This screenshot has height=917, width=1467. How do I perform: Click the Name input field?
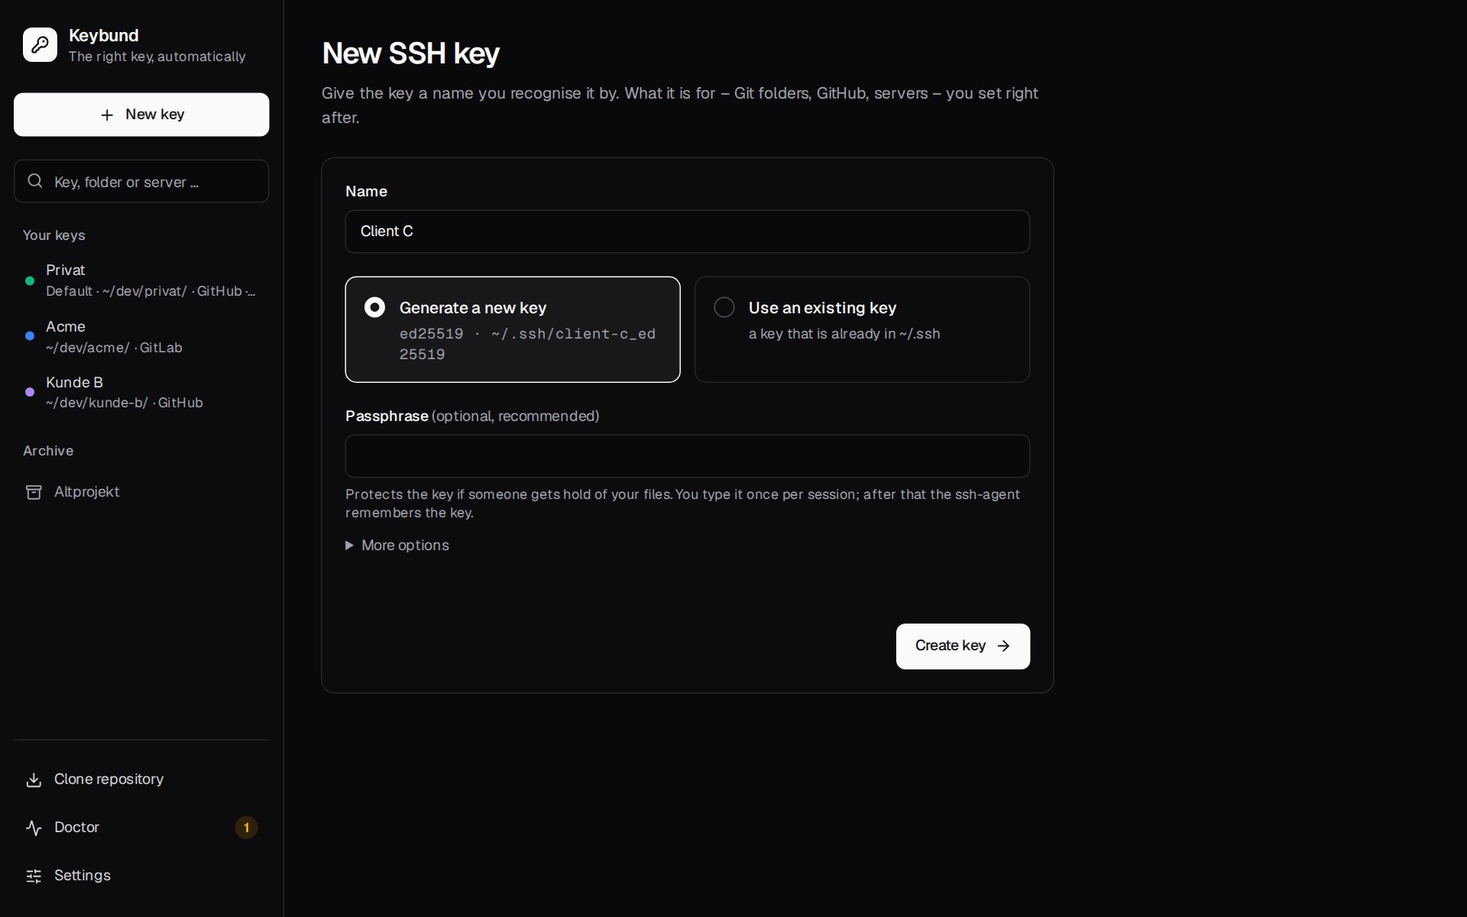coord(688,232)
